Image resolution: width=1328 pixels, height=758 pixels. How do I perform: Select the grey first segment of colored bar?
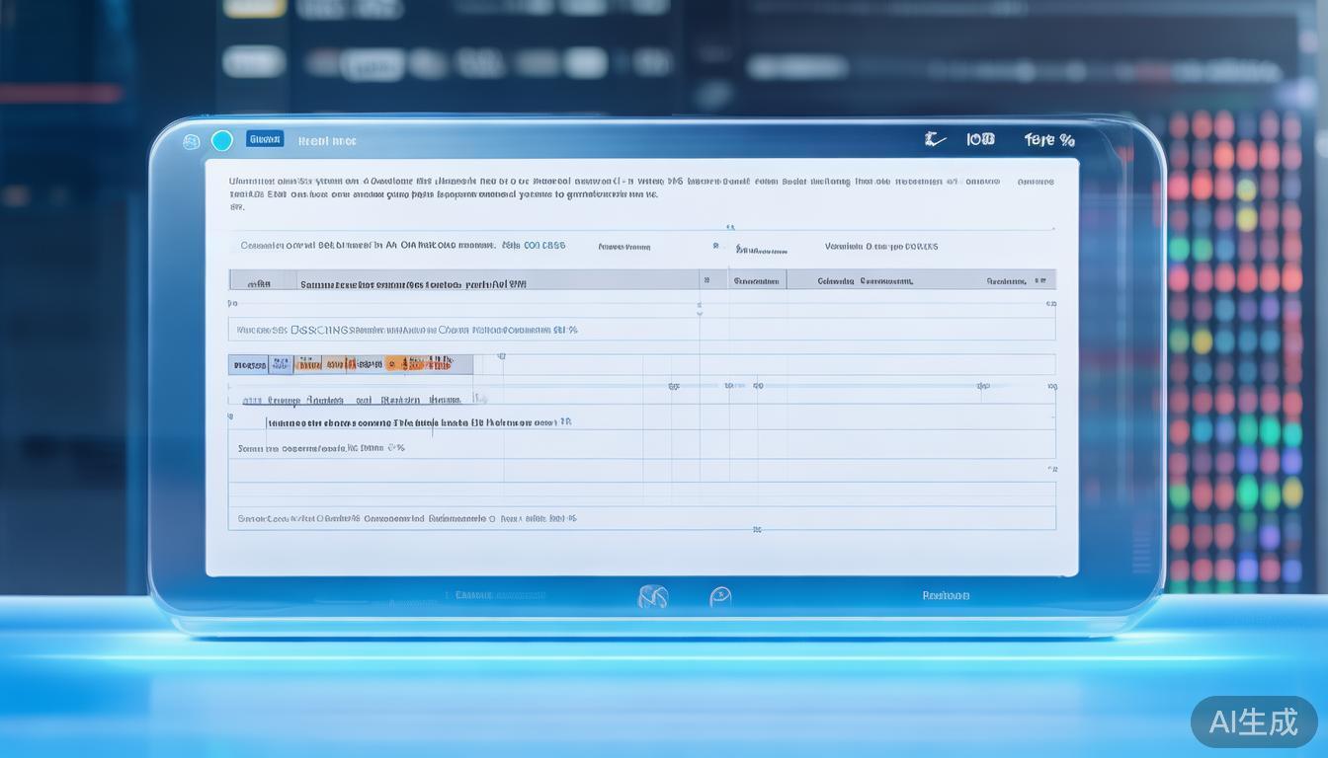pos(248,365)
